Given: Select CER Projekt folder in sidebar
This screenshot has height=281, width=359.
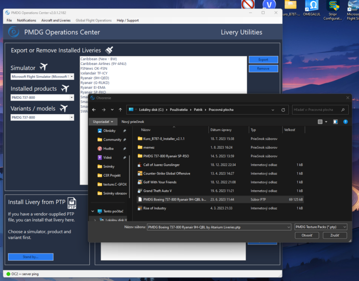Looking at the screenshot, I should (x=112, y=175).
